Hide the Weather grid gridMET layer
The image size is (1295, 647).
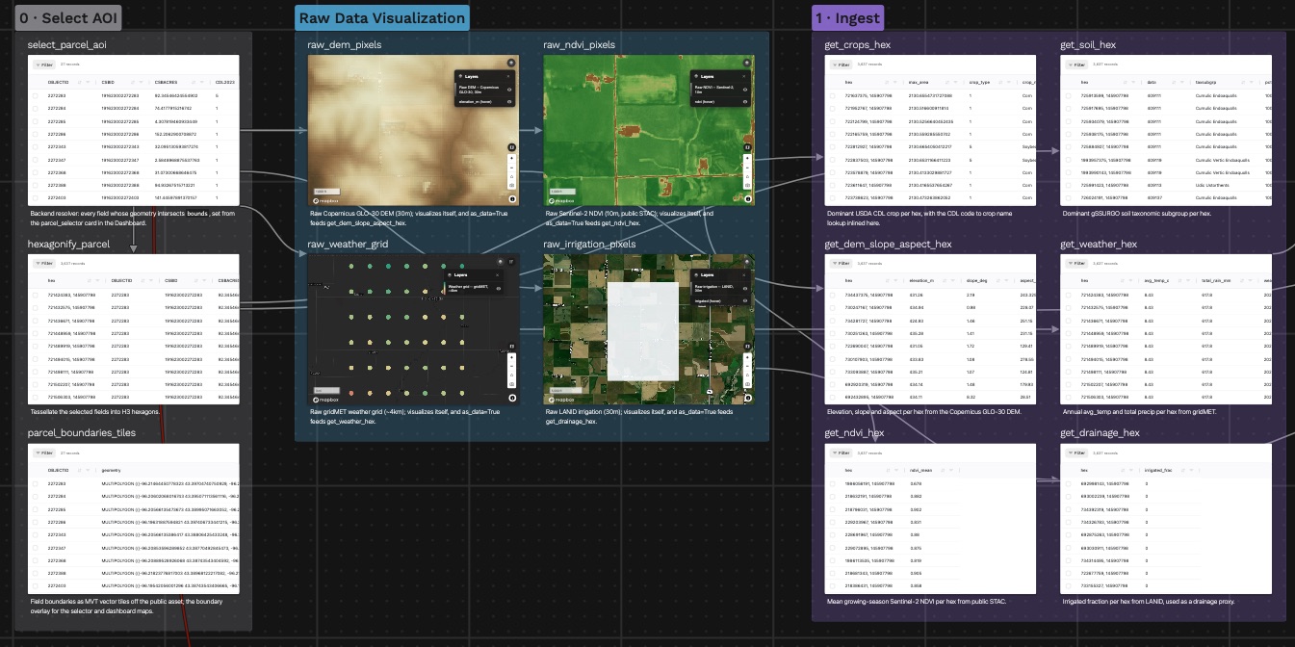pyautogui.click(x=498, y=289)
